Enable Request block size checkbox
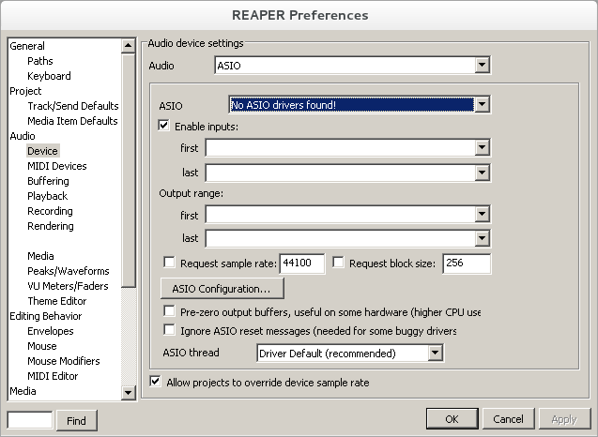The height and width of the screenshot is (437, 598). pyautogui.click(x=338, y=263)
